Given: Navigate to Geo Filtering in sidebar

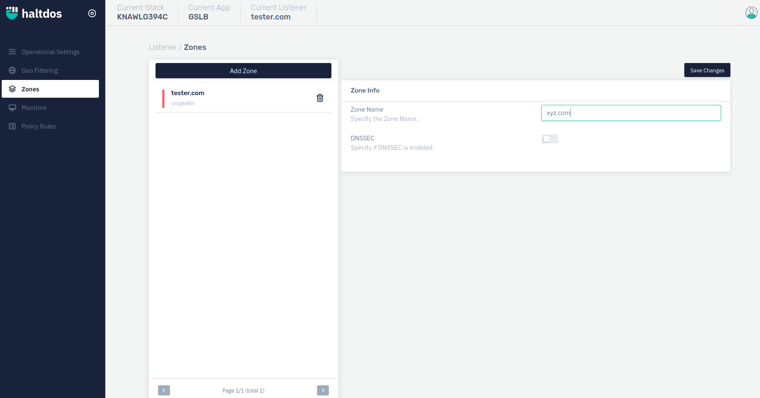Looking at the screenshot, I should (40, 71).
